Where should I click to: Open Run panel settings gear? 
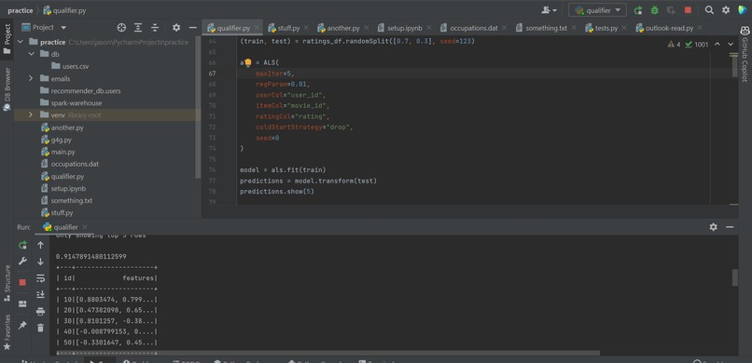click(x=713, y=227)
